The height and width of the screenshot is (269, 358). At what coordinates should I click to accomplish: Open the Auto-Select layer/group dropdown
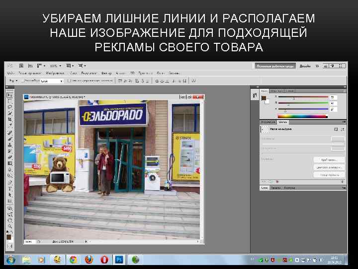coord(52,81)
